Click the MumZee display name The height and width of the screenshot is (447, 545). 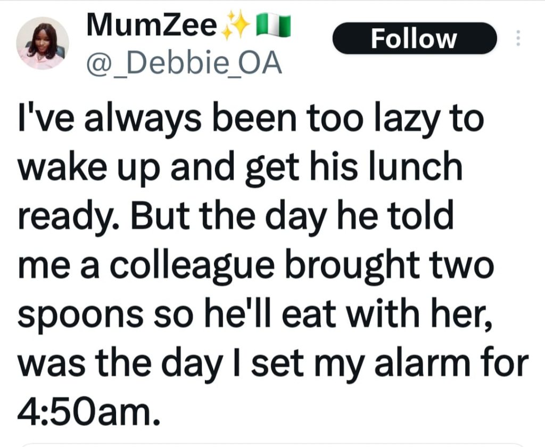point(151,27)
